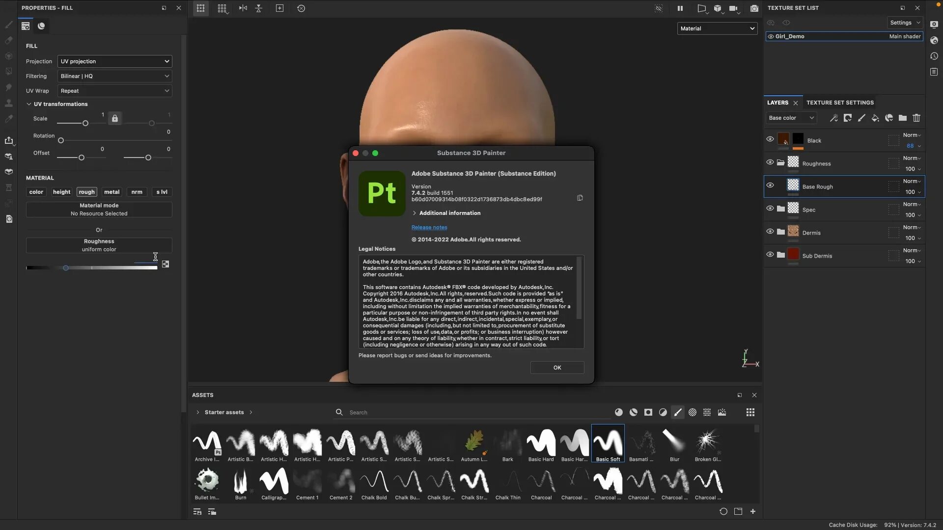Screen dimensions: 943x530
Task: Hide the Sub Dermis layer
Action: (770, 255)
